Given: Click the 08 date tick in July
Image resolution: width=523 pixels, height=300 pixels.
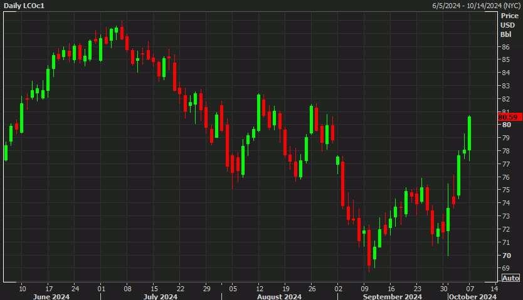Looking at the screenshot, I should pyautogui.click(x=127, y=289).
